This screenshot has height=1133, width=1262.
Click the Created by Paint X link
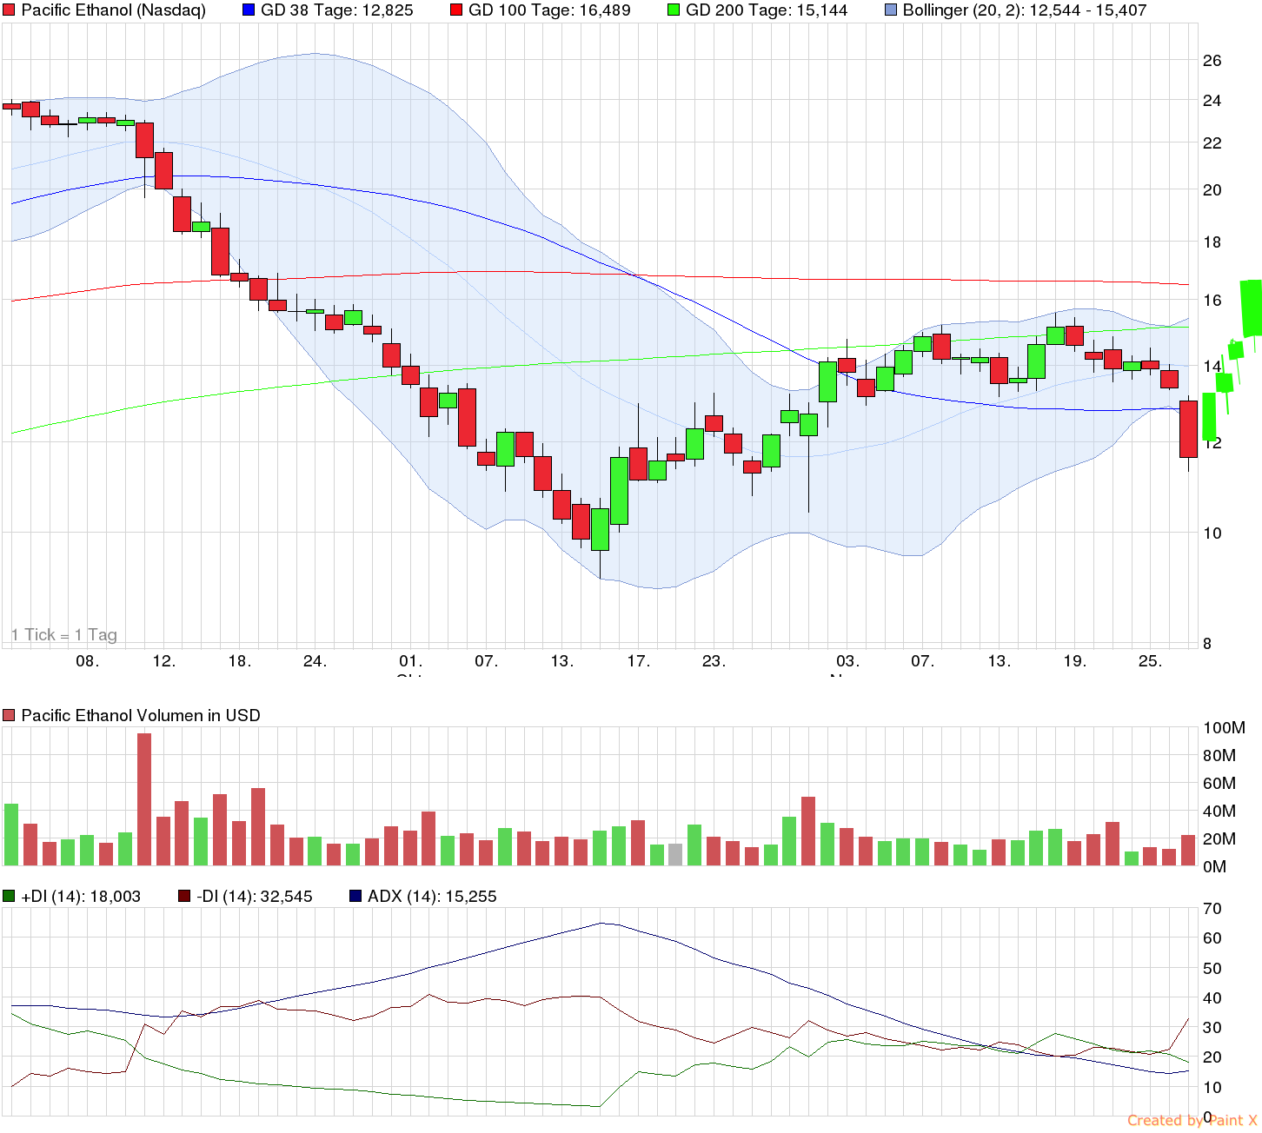[x=1190, y=1121]
